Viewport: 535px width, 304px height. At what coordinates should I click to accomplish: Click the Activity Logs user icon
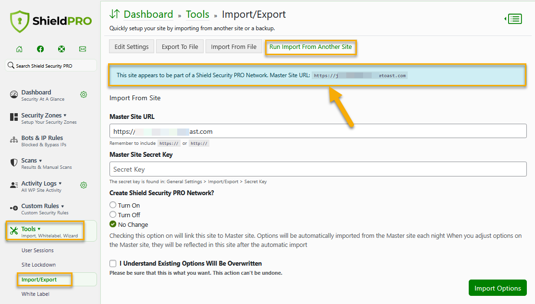(x=13, y=185)
